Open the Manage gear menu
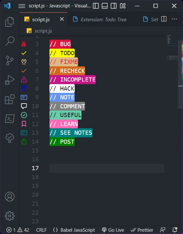The image size is (183, 234). (10, 216)
